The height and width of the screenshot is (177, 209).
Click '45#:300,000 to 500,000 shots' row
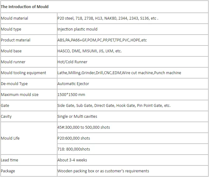[132, 127]
